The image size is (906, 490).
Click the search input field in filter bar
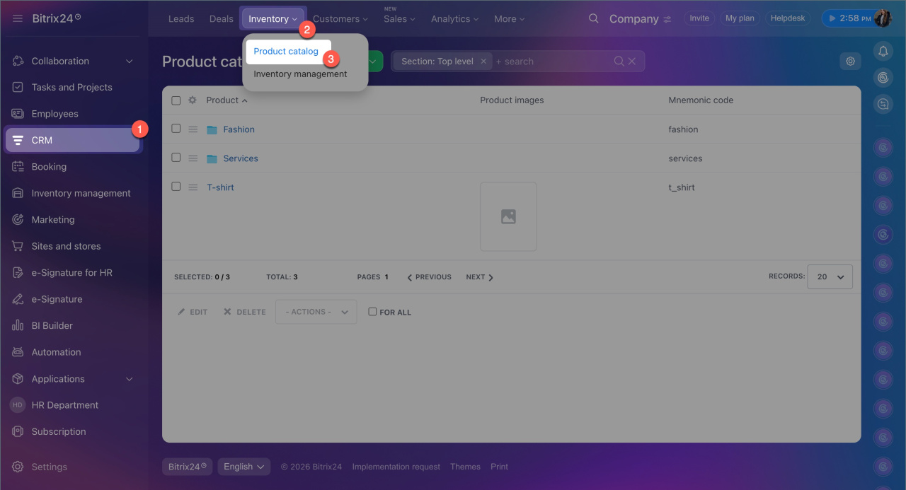[552, 62]
